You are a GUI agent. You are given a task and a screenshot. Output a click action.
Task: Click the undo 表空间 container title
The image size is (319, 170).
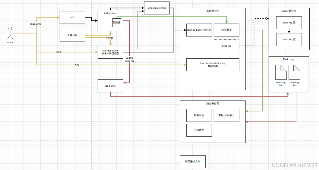[289, 11]
